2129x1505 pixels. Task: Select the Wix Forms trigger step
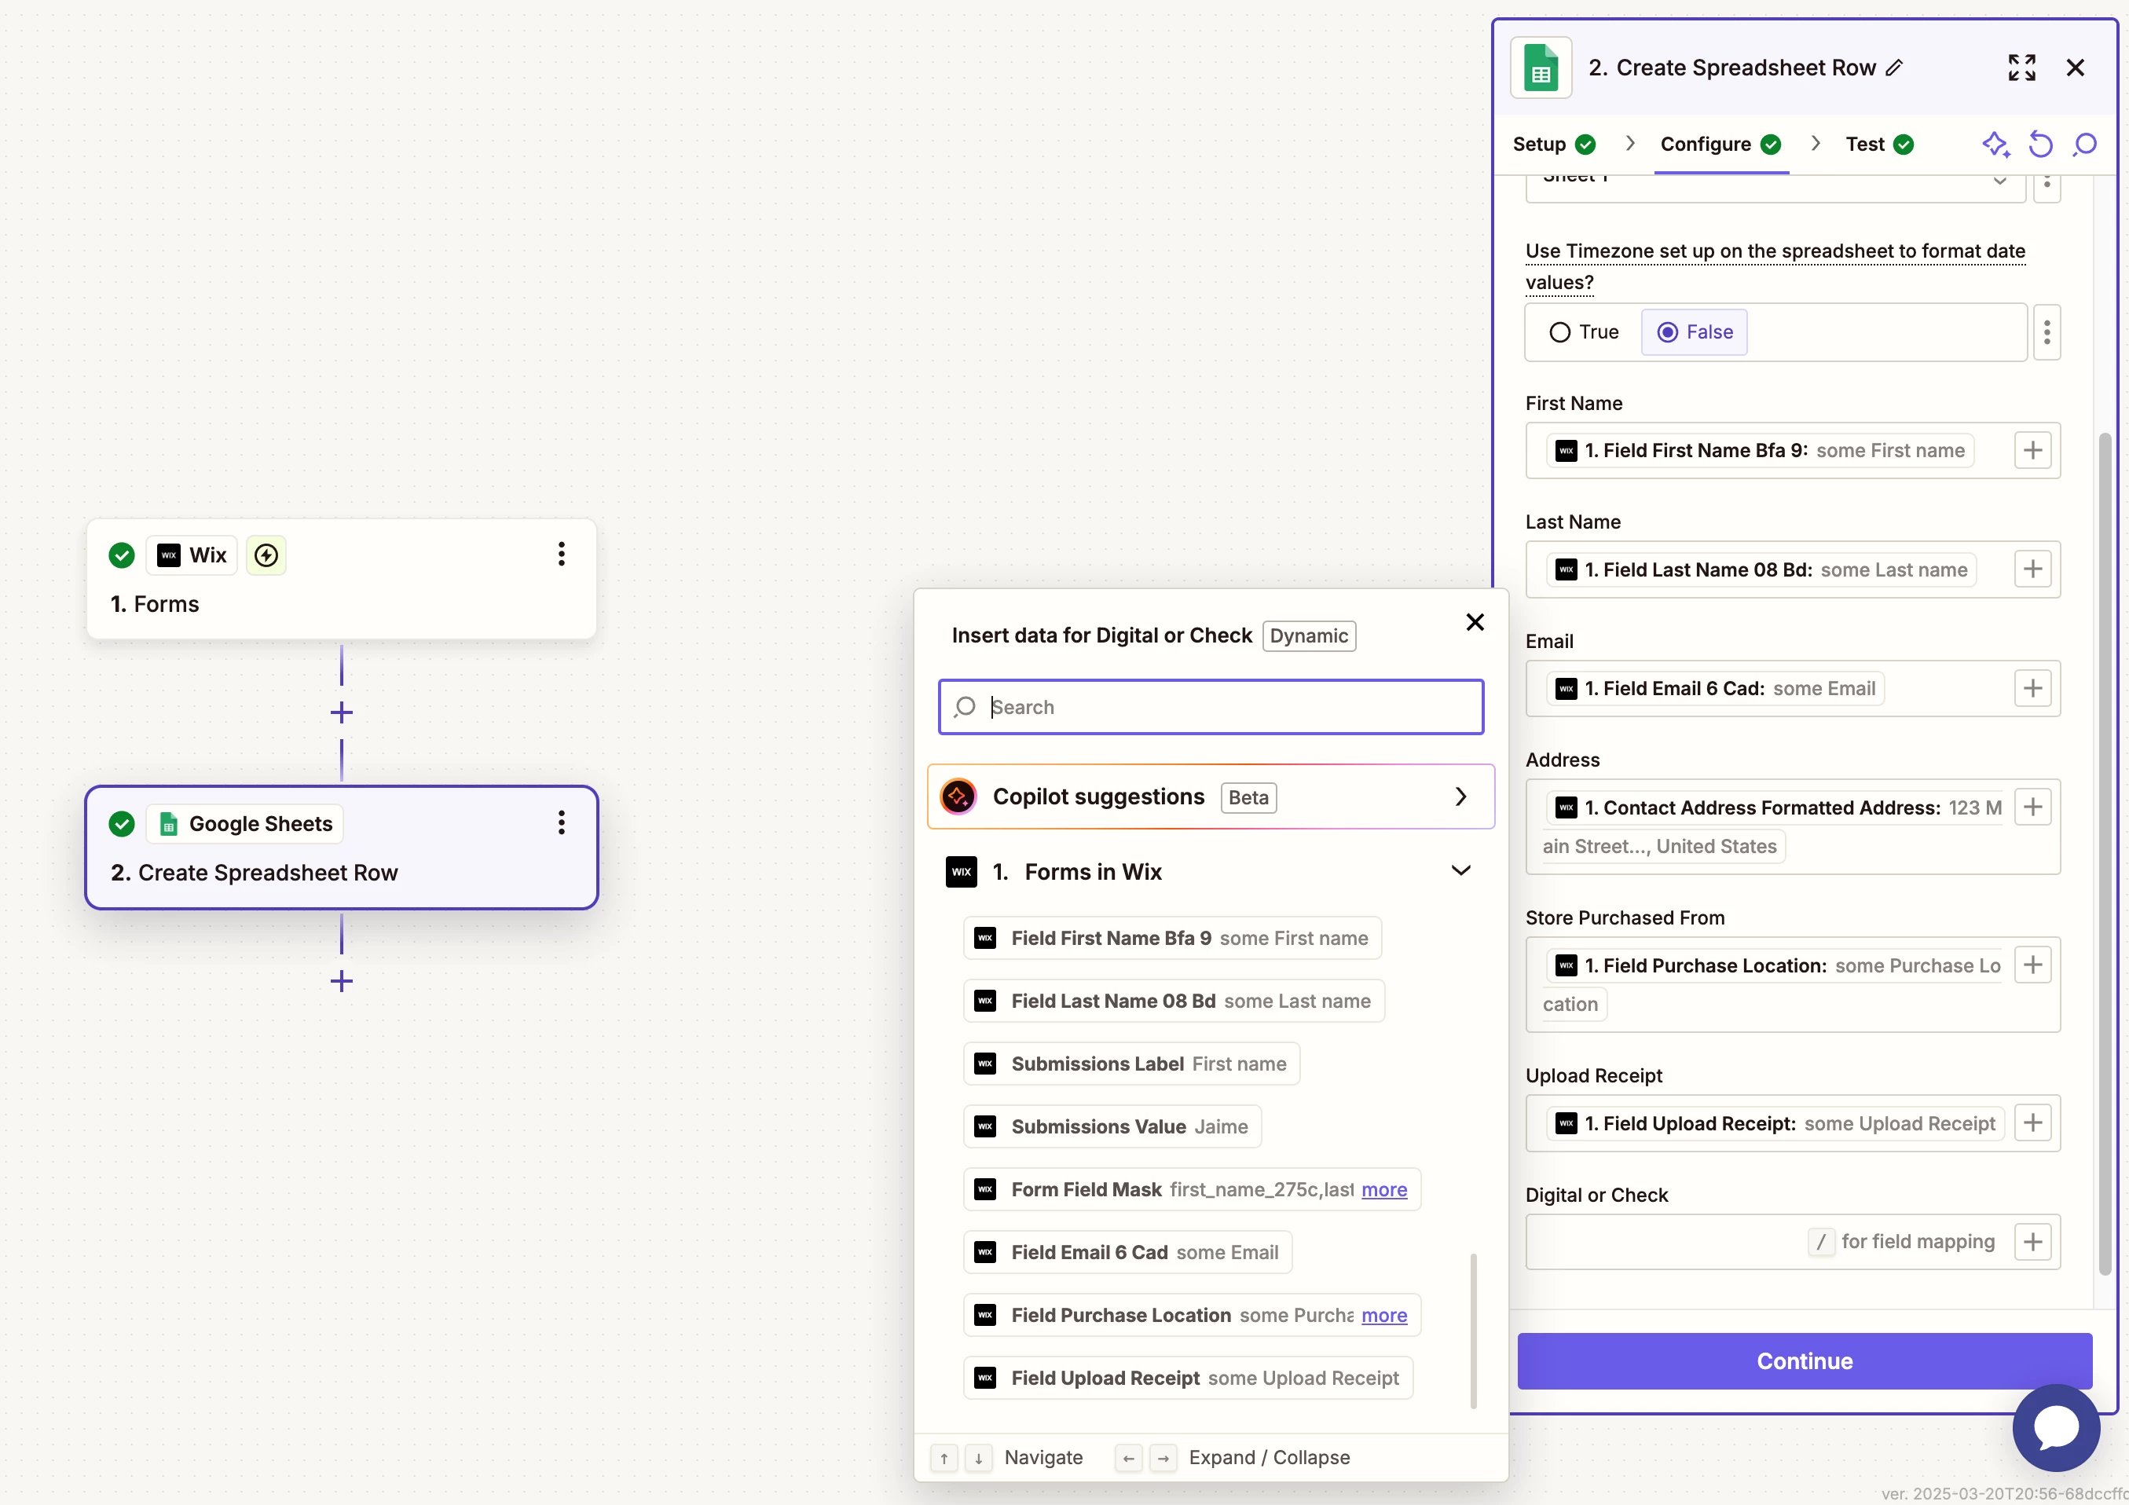pyautogui.click(x=341, y=579)
